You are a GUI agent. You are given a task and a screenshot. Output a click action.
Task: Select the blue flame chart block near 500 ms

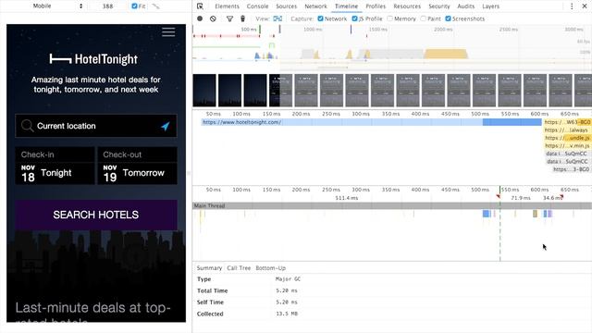click(487, 214)
